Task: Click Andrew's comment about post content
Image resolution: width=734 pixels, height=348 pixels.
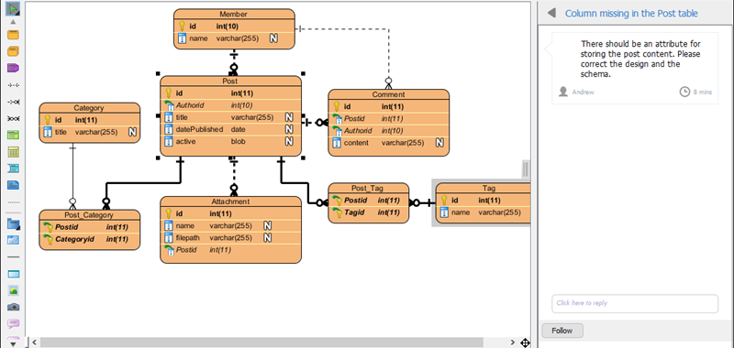Action: click(x=640, y=59)
